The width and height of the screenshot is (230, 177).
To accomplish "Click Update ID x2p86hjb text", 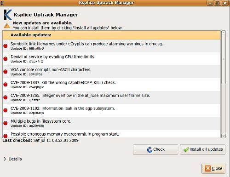I will 27,113.
